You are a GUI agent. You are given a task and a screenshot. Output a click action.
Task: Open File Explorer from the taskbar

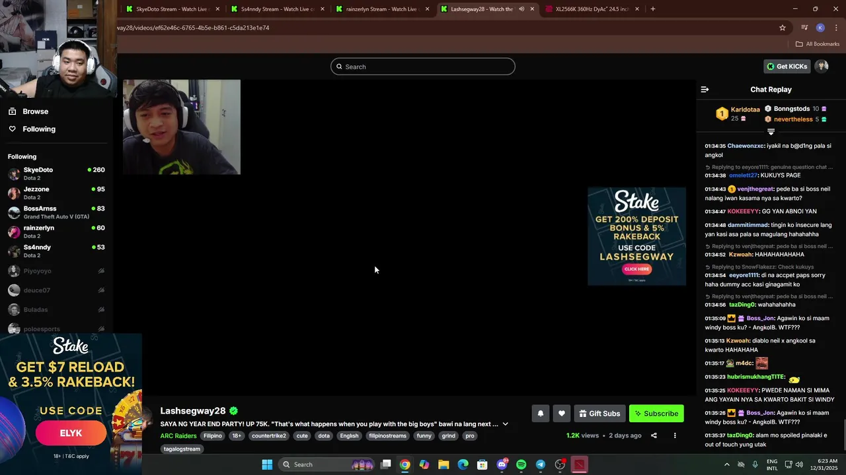point(443,464)
